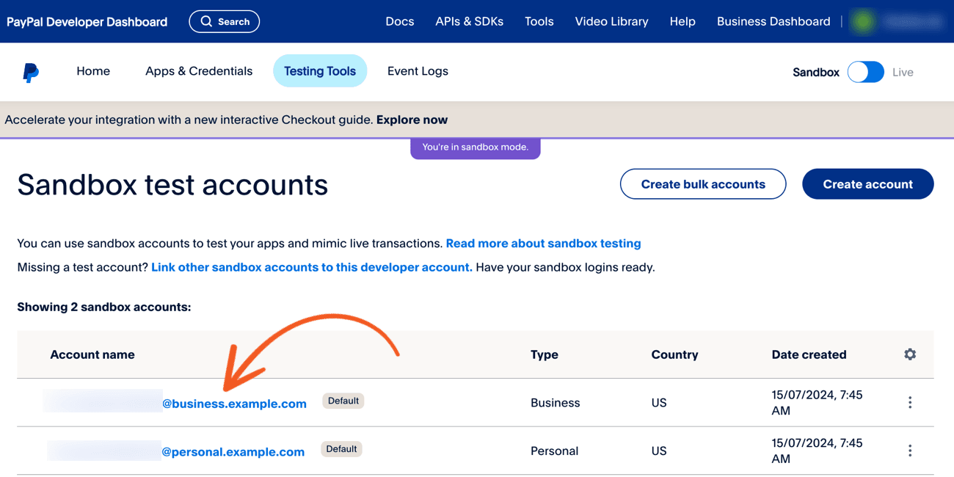This screenshot has height=477, width=954.
Task: Click PayPal Developer Dashboard title
Action: click(x=87, y=21)
